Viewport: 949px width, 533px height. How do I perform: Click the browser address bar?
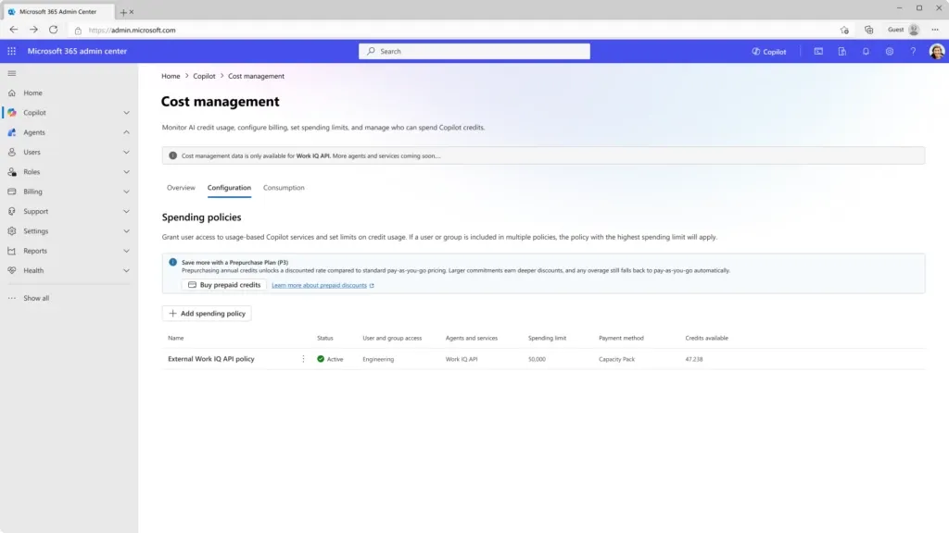click(454, 30)
